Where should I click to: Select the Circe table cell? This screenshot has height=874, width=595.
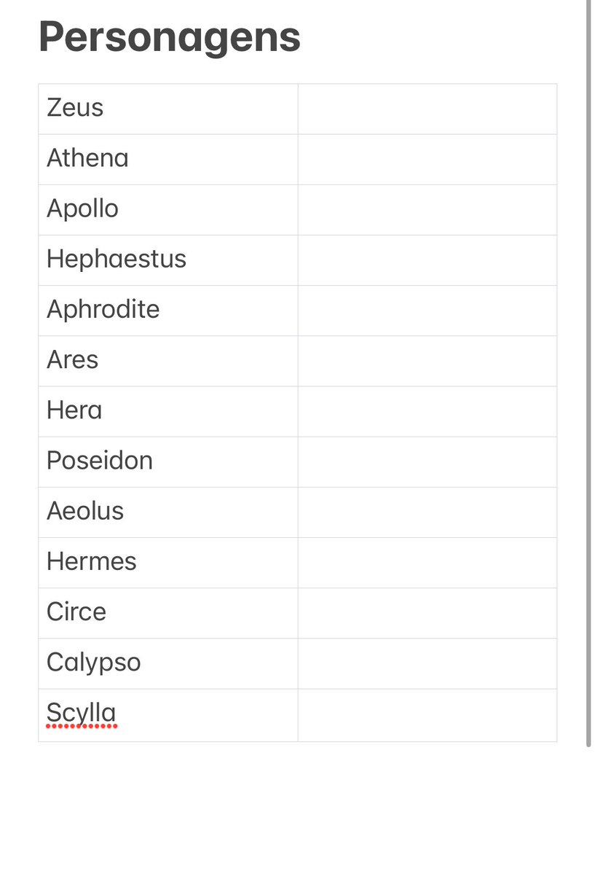pos(168,613)
